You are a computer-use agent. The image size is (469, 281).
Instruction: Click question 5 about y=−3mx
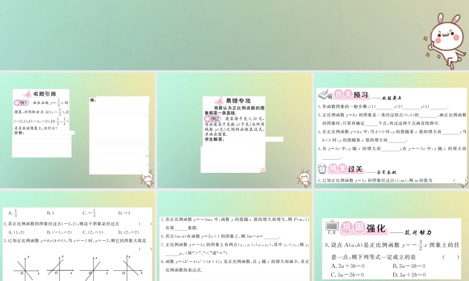pyautogui.click(x=235, y=223)
